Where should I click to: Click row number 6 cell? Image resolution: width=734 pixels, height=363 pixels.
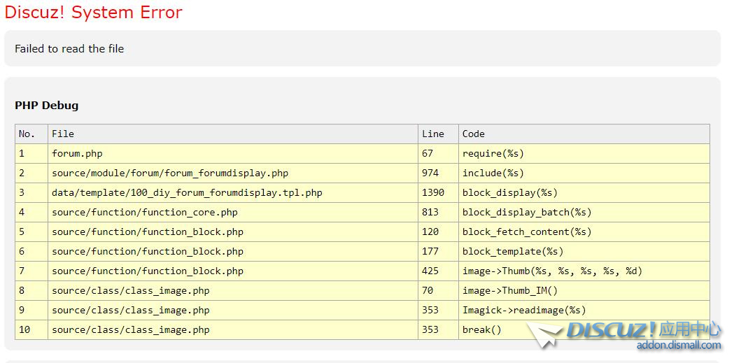[x=31, y=252]
